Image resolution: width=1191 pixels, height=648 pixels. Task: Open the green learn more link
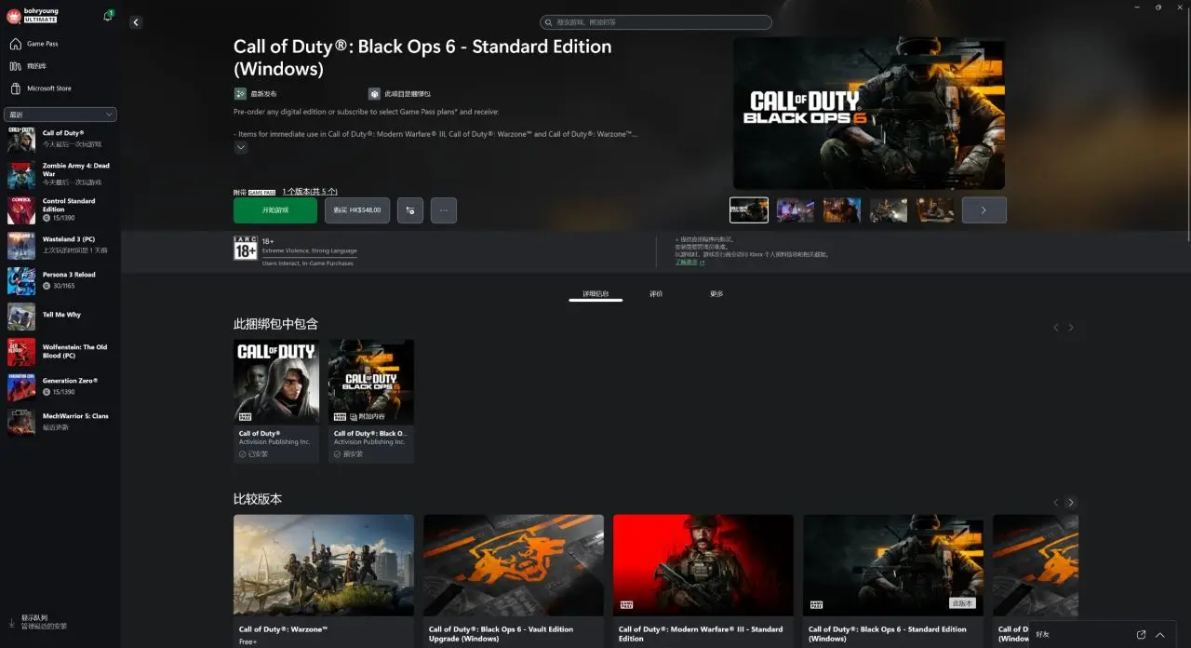(689, 263)
